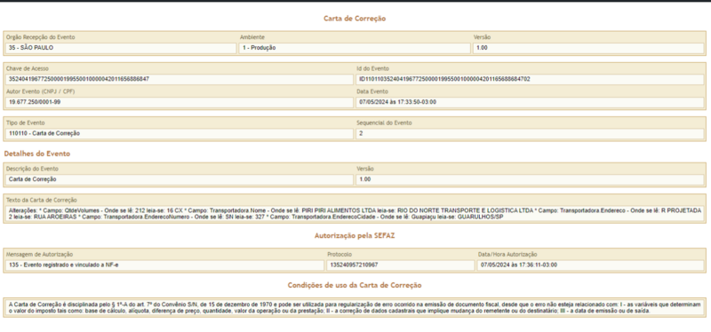
Task: Click the Data Evento 17:33:50 value
Action: [x=530, y=102]
